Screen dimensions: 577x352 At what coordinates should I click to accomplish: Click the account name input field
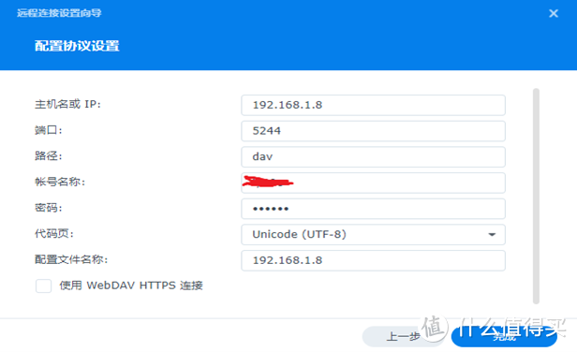tap(373, 183)
